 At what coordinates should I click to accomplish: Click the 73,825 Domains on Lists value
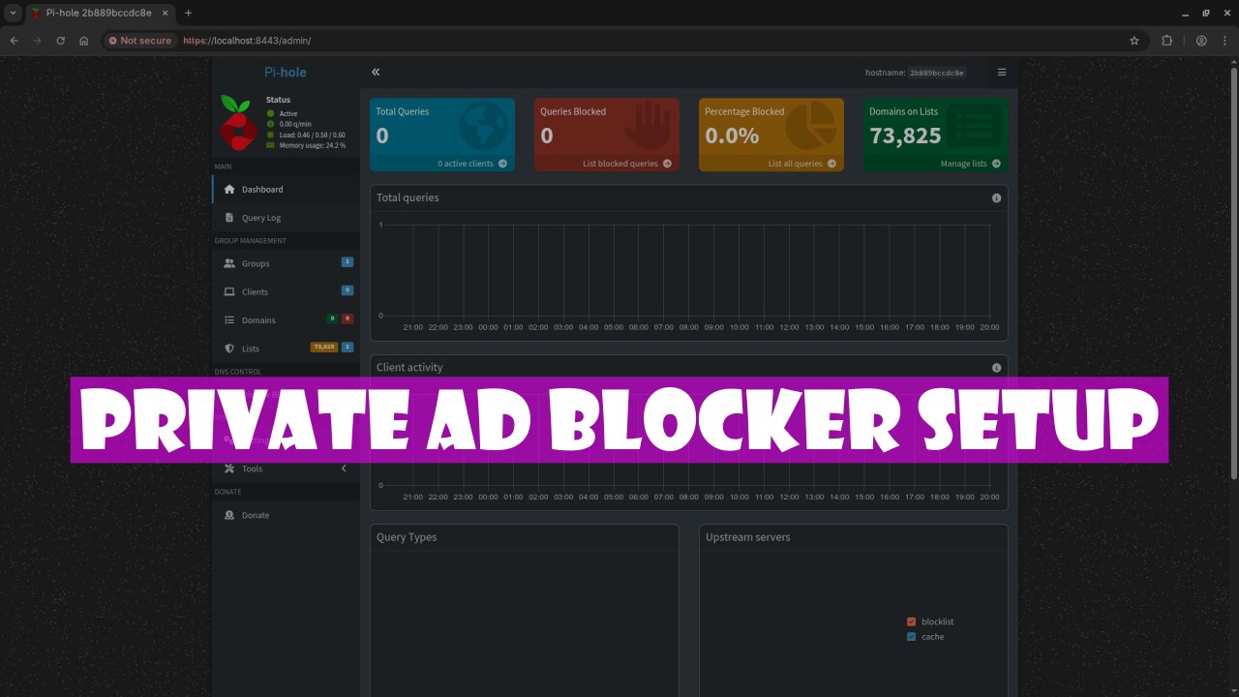905,136
